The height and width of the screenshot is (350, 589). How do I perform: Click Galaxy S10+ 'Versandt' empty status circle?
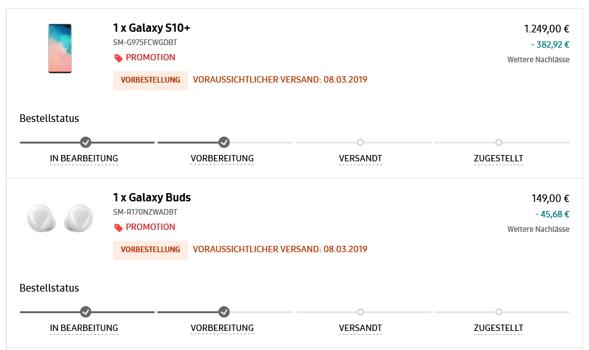pyautogui.click(x=361, y=142)
